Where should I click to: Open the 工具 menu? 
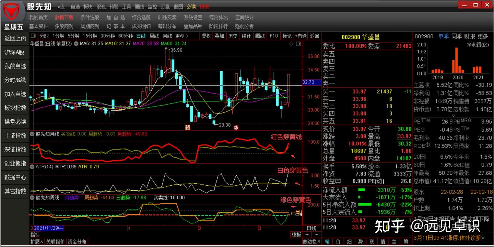127,7
